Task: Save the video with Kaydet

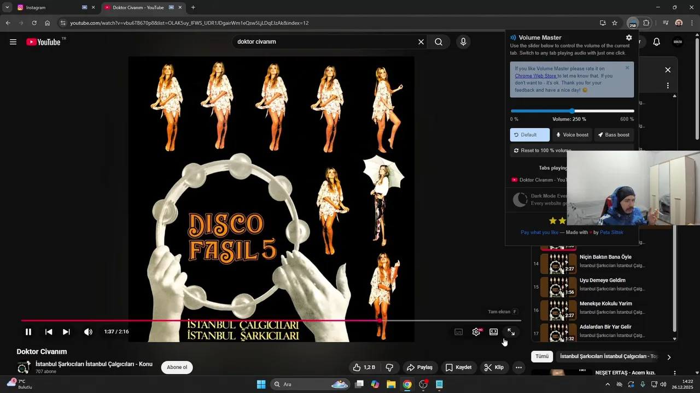Action: (458, 367)
